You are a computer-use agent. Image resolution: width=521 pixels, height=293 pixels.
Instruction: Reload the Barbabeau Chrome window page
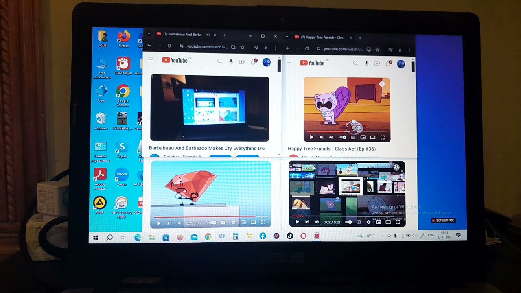tap(169, 46)
